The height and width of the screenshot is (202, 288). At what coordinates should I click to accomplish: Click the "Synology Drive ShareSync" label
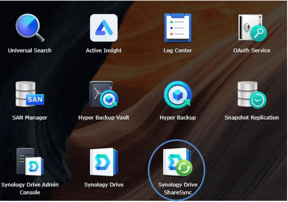[178, 188]
